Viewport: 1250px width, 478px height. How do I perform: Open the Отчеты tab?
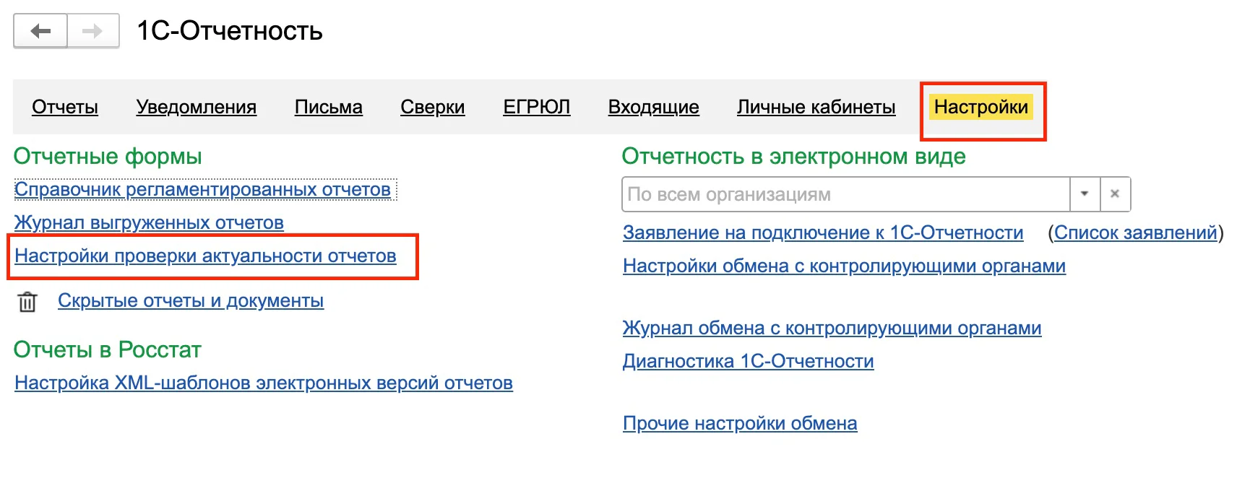tap(65, 107)
